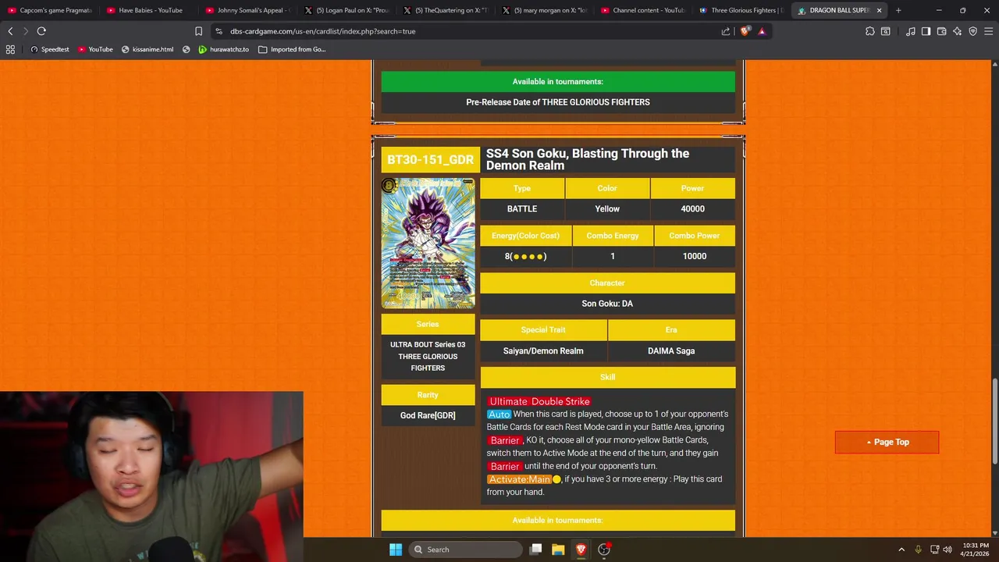Open the Imported from Go... bookmarks folder
This screenshot has width=999, height=562.
(292, 49)
